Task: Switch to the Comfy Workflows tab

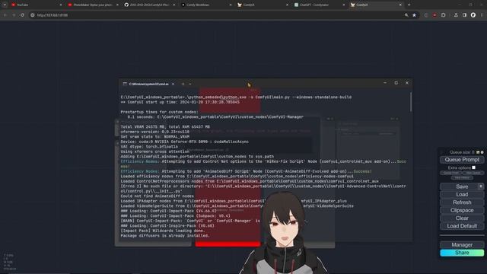Action: tap(205, 5)
